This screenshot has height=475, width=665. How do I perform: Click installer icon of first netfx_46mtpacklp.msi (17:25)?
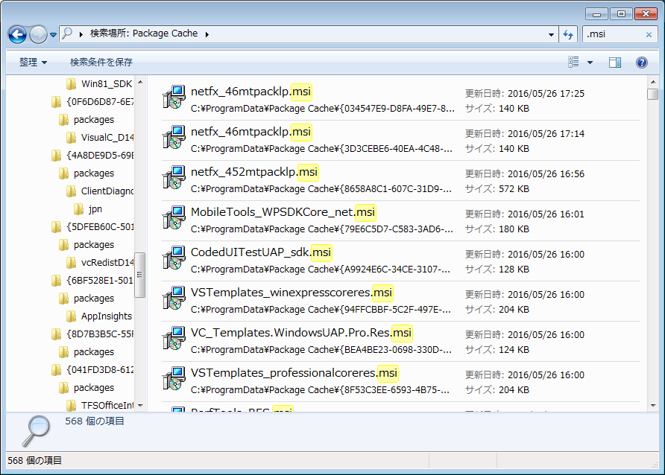(x=174, y=97)
